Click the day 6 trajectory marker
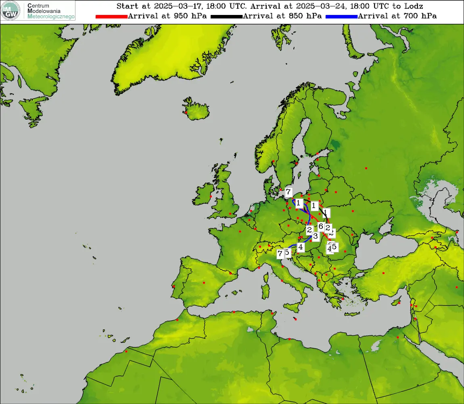 pos(321,227)
